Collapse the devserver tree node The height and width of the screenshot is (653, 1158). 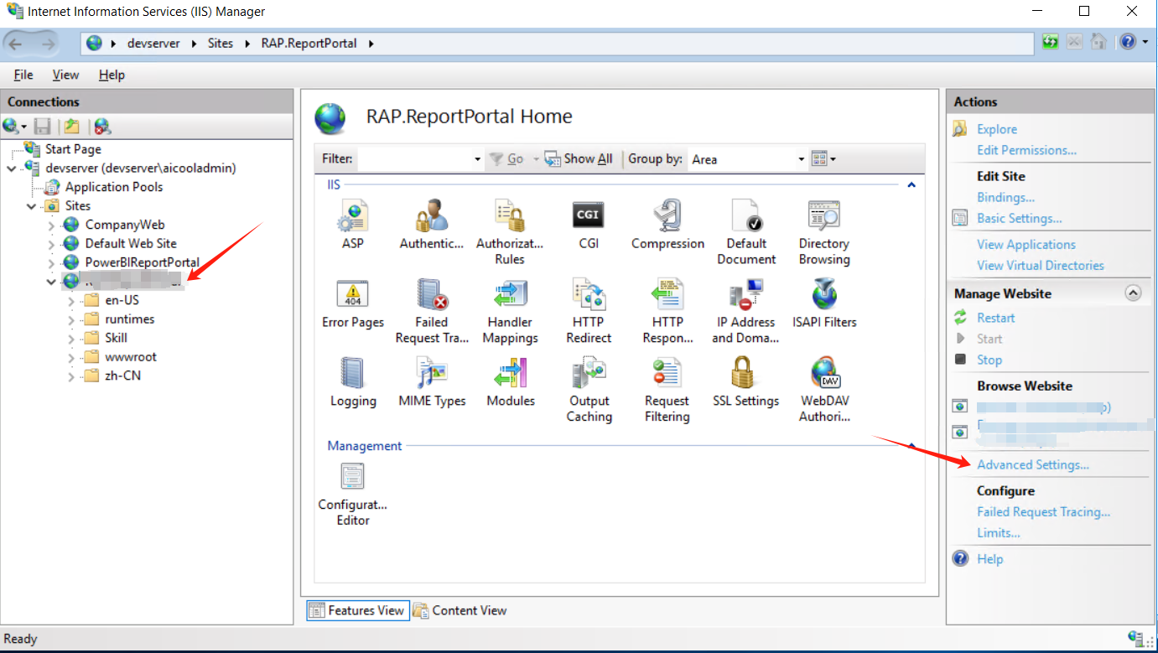[x=11, y=168]
